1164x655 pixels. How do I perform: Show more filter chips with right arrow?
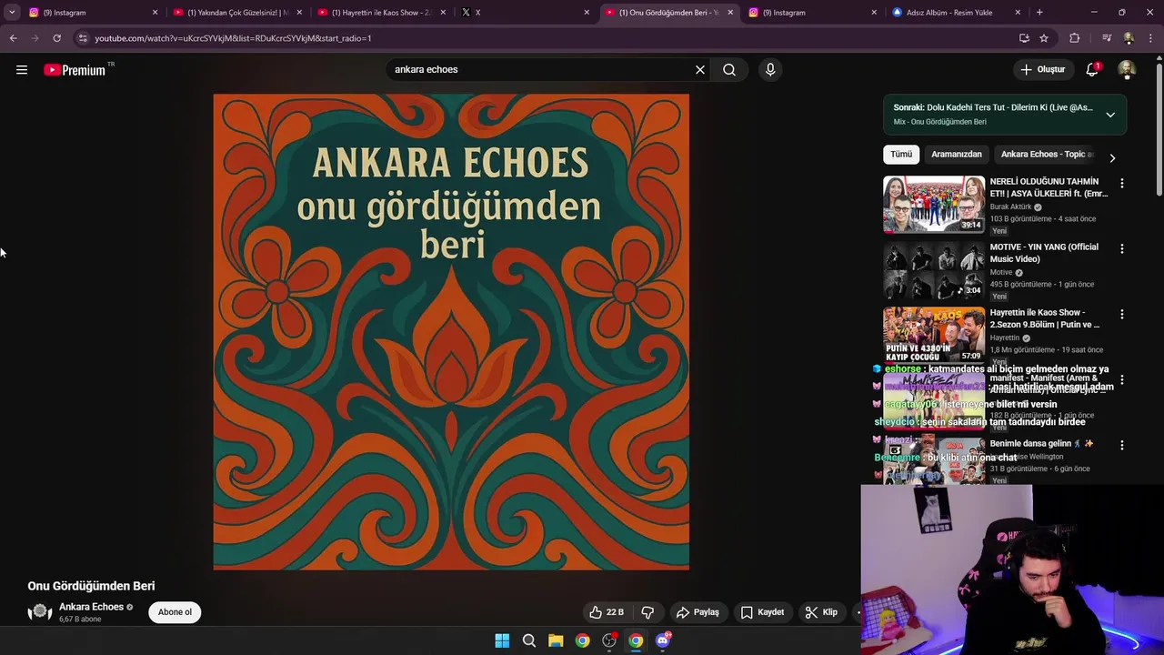[x=1111, y=157]
